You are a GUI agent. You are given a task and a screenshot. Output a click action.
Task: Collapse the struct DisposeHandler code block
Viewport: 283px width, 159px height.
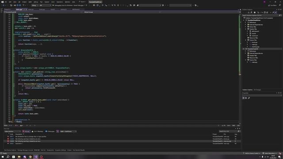(x=14, y=50)
